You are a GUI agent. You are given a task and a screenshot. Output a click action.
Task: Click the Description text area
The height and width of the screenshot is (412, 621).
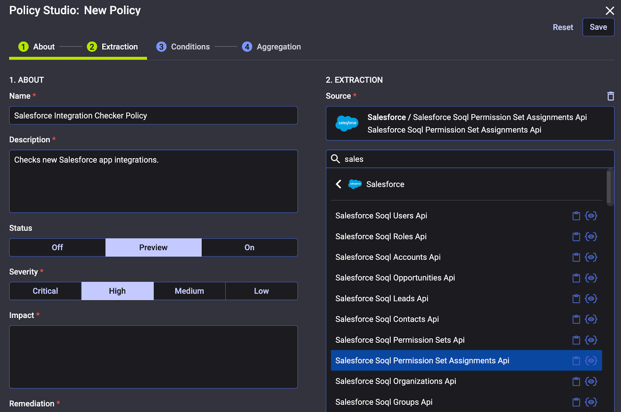pos(153,181)
